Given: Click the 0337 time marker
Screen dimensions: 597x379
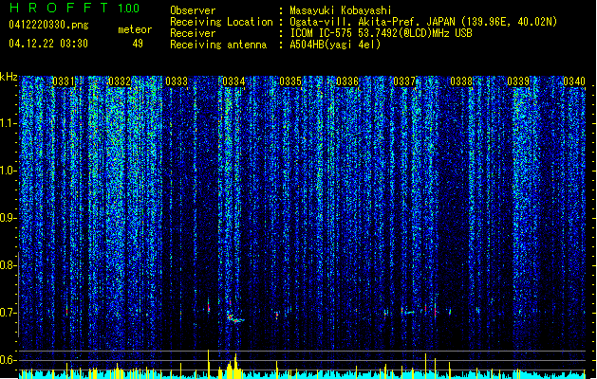Looking at the screenshot, I should tap(404, 81).
